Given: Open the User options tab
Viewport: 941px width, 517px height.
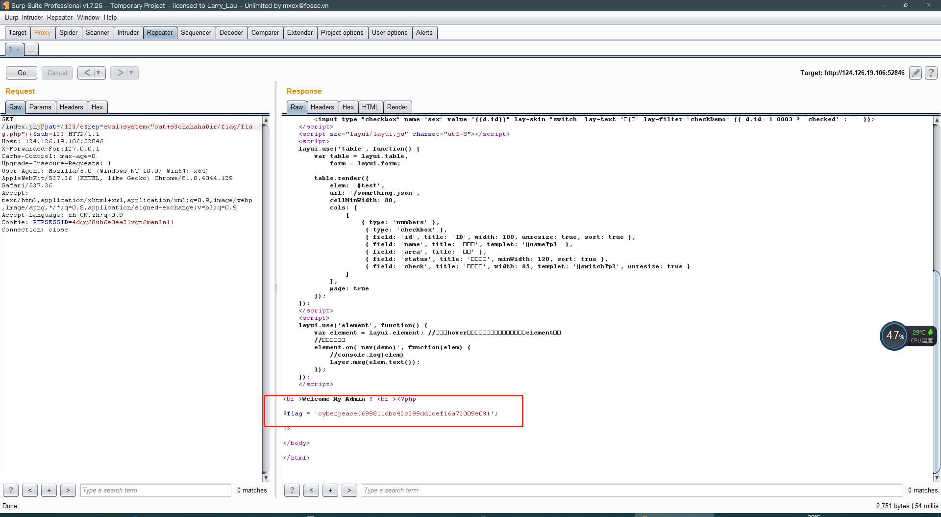Looking at the screenshot, I should pos(390,32).
